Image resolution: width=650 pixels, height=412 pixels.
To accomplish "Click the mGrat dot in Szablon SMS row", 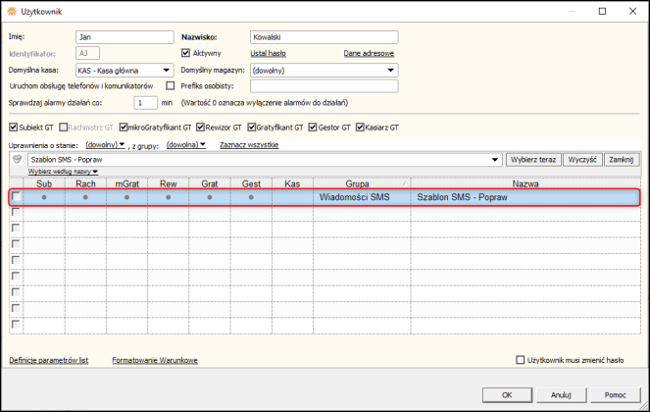I will 126,197.
